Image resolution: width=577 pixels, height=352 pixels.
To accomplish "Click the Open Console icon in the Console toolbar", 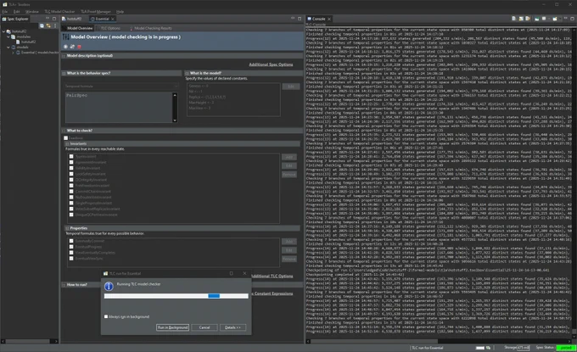I will (x=555, y=19).
